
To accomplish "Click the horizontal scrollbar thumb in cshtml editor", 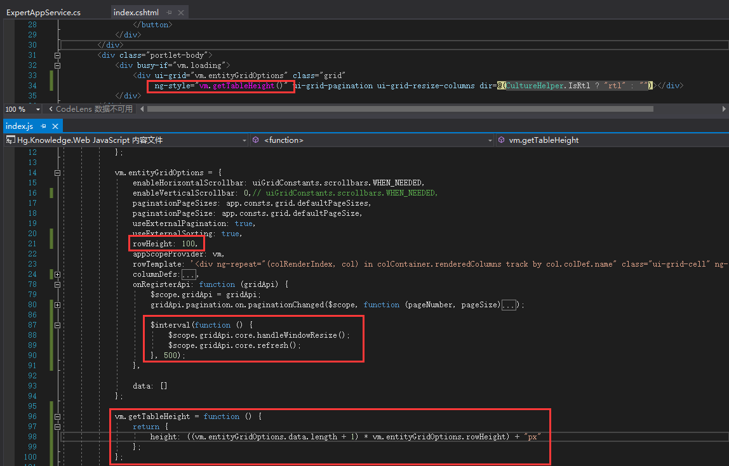I will click(400, 109).
